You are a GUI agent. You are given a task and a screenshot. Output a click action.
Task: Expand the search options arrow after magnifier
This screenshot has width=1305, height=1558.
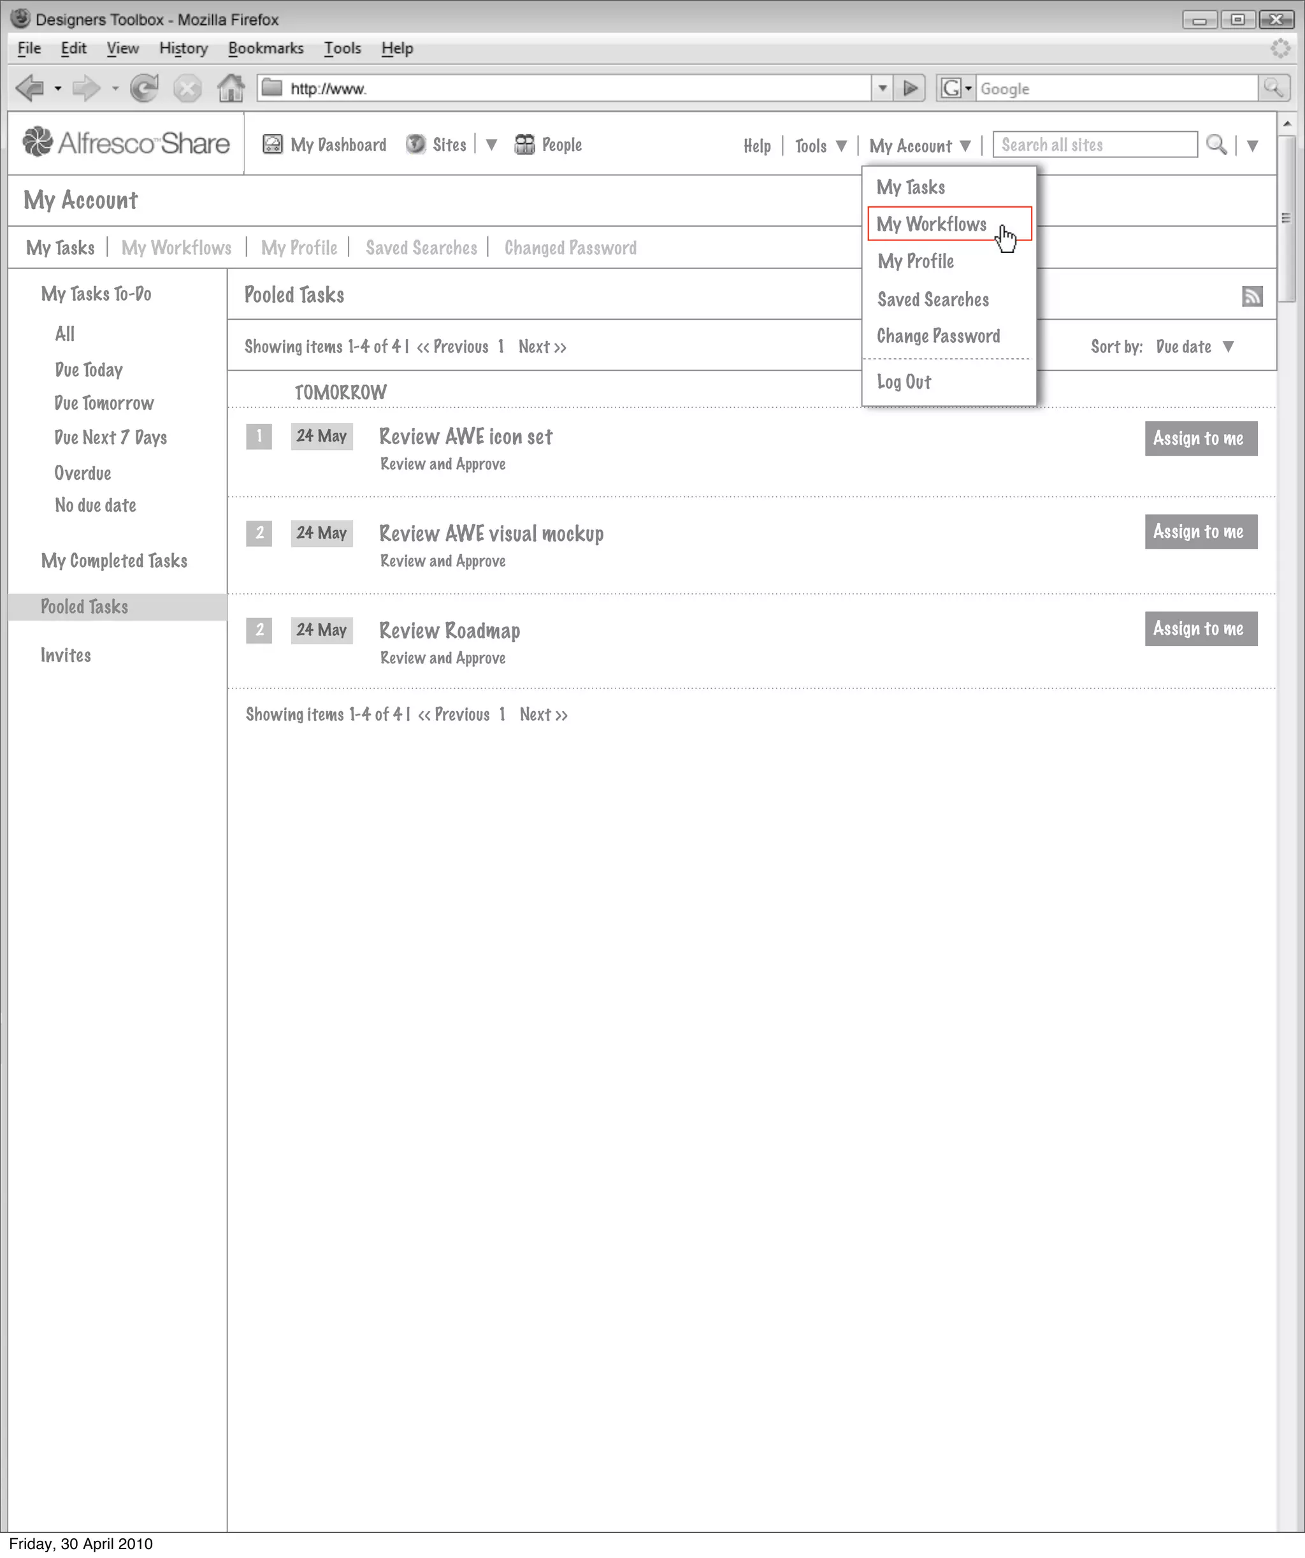coord(1252,145)
